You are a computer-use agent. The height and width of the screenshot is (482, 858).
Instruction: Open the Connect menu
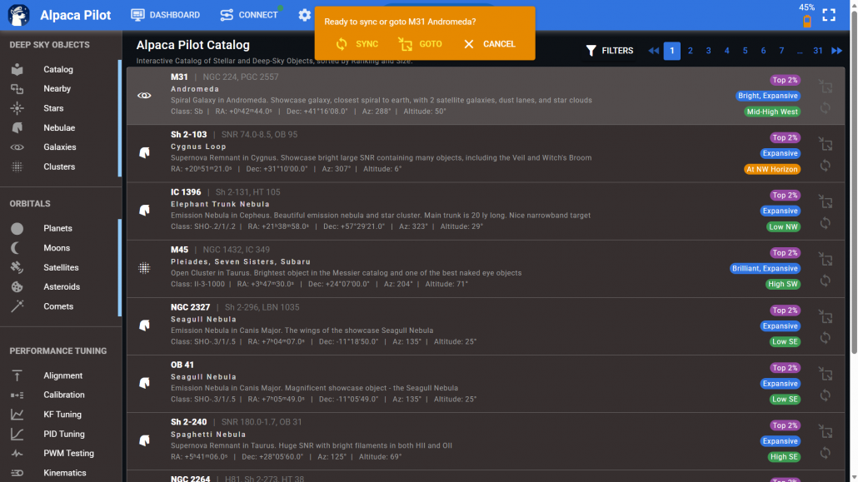point(249,15)
